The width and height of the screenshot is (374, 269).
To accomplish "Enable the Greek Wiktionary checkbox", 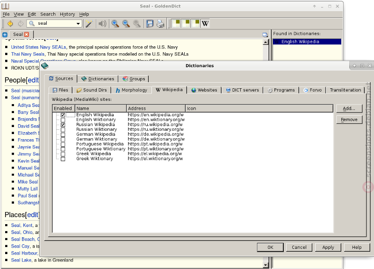I will point(63,159).
